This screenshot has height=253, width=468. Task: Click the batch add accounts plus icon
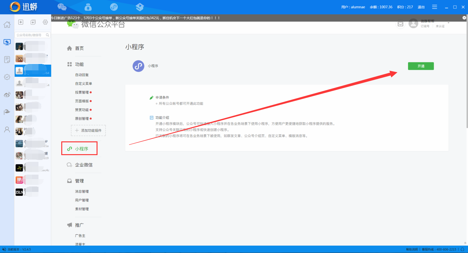point(33,22)
